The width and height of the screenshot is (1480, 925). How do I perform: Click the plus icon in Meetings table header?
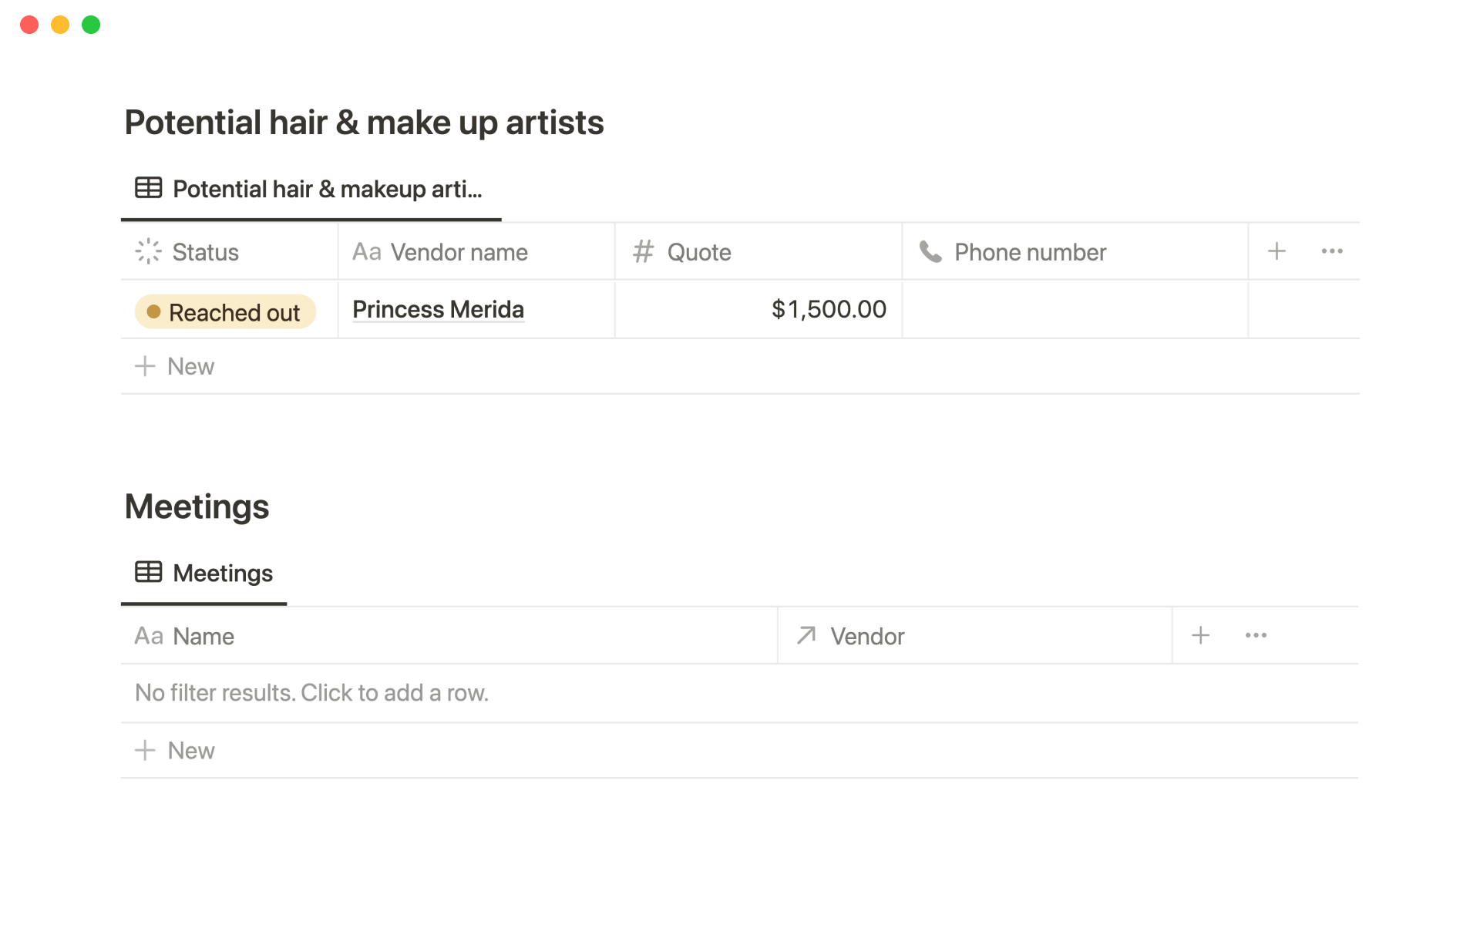(1200, 636)
